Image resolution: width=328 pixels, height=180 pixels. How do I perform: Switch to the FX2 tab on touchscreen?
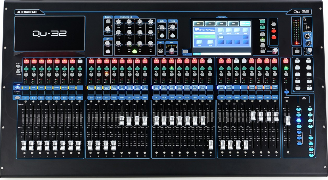[x=210, y=24]
